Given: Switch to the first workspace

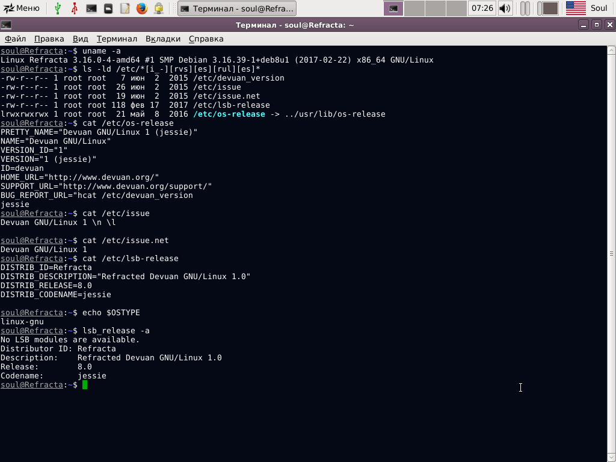Looking at the screenshot, I should pyautogui.click(x=393, y=8).
